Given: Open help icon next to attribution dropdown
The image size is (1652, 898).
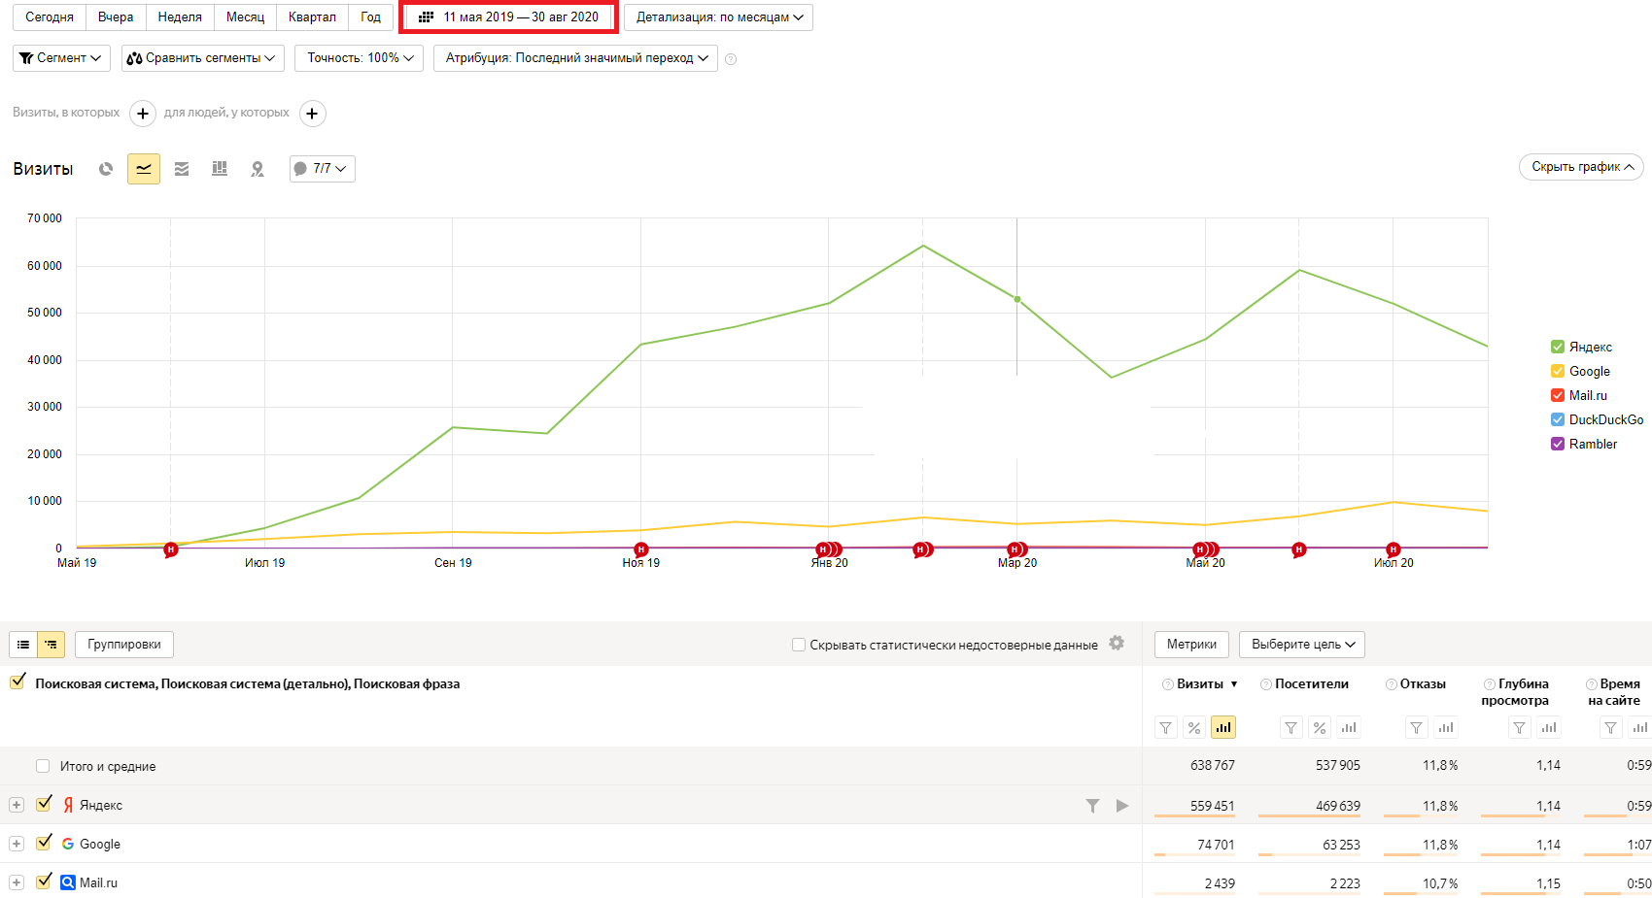Looking at the screenshot, I should click(731, 59).
